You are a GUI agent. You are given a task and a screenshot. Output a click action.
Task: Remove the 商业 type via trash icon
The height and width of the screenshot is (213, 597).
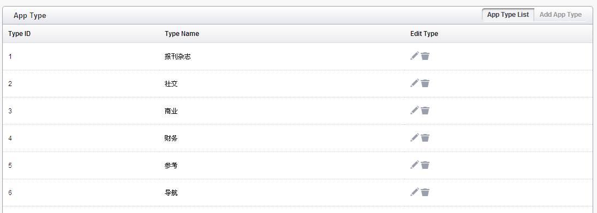click(x=425, y=111)
